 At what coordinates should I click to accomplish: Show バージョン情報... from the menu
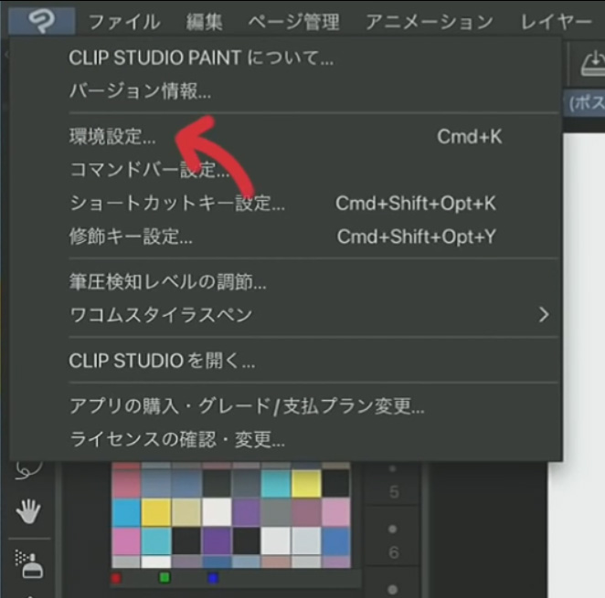[x=140, y=91]
